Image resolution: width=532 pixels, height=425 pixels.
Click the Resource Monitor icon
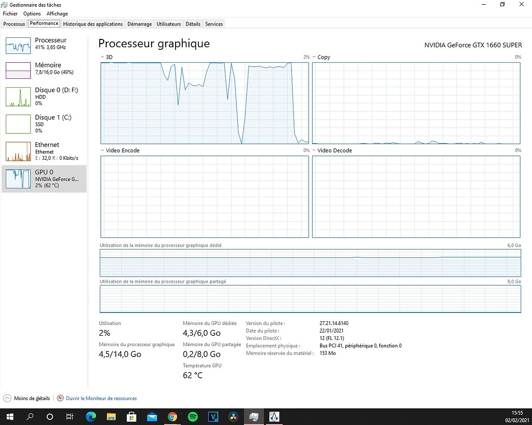pos(60,399)
